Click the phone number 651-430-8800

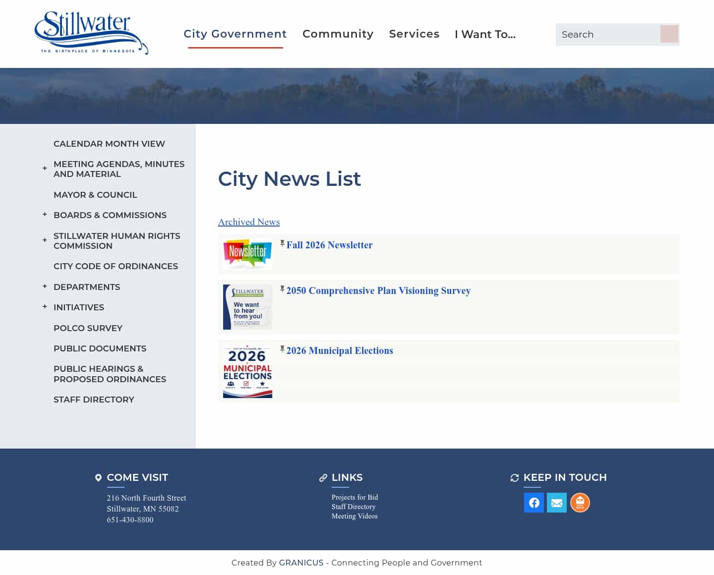coord(130,519)
